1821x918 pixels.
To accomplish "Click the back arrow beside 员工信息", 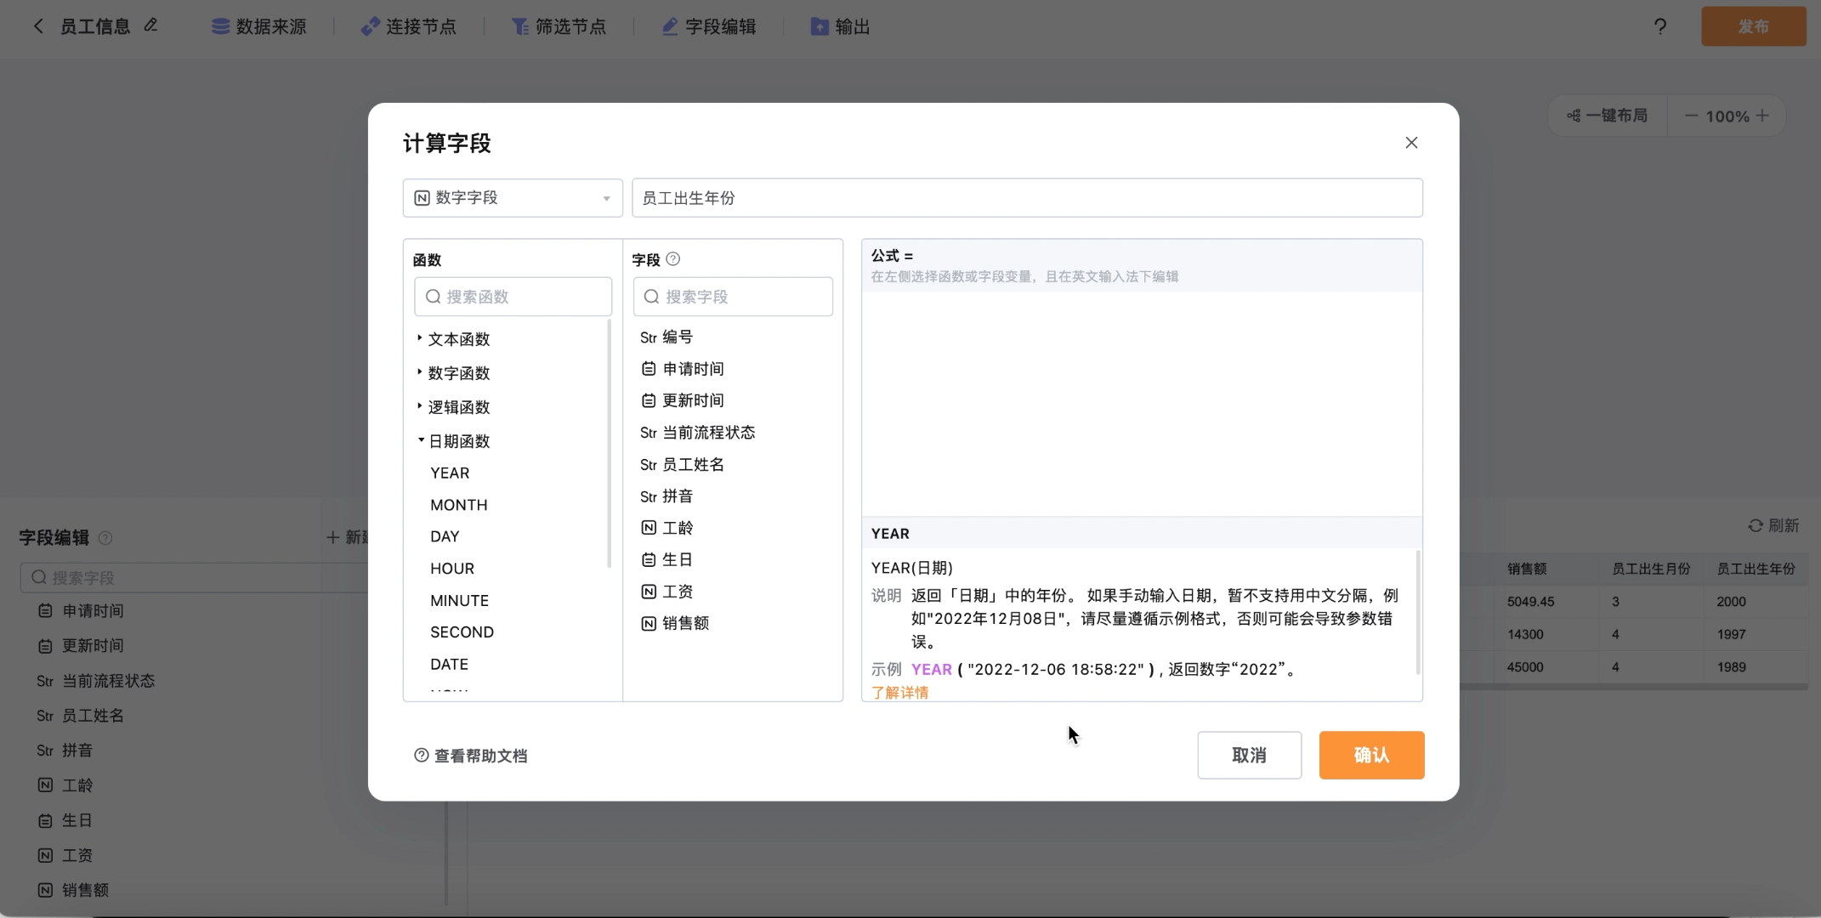I will click(38, 26).
